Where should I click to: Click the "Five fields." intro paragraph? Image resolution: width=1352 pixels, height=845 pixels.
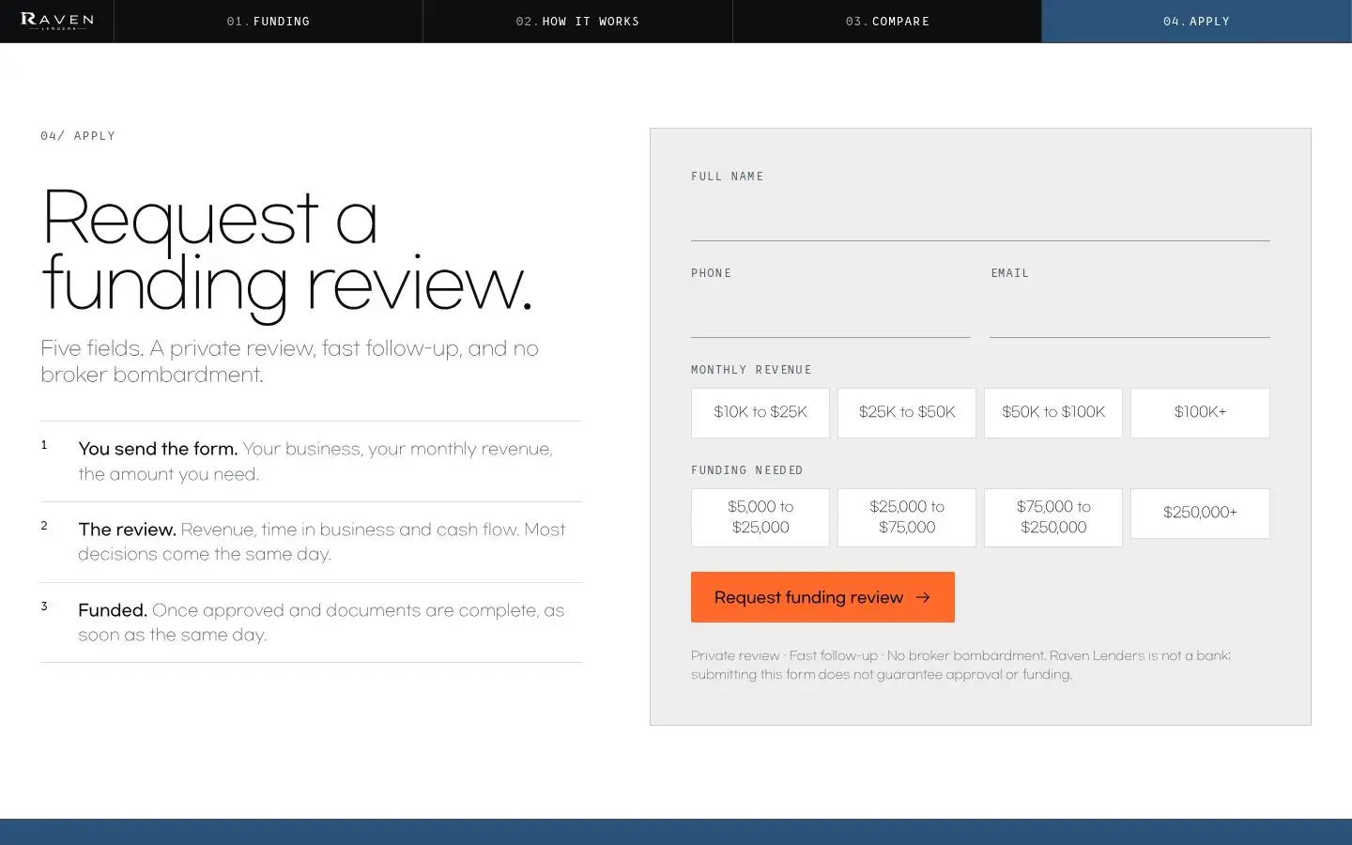point(289,361)
